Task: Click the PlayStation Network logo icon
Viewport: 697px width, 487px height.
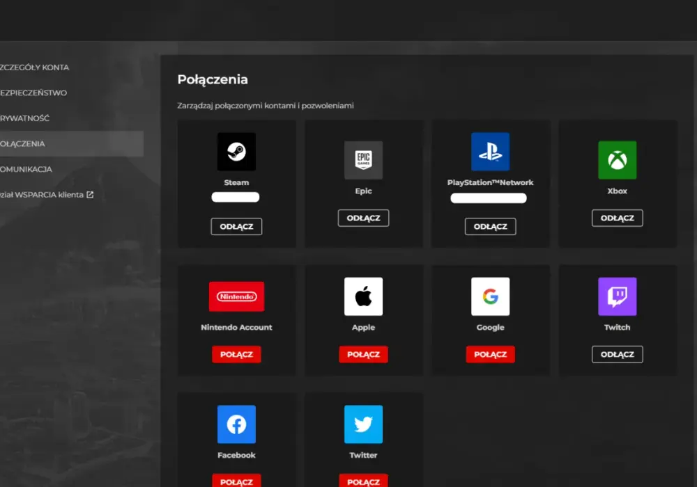Action: 490,152
